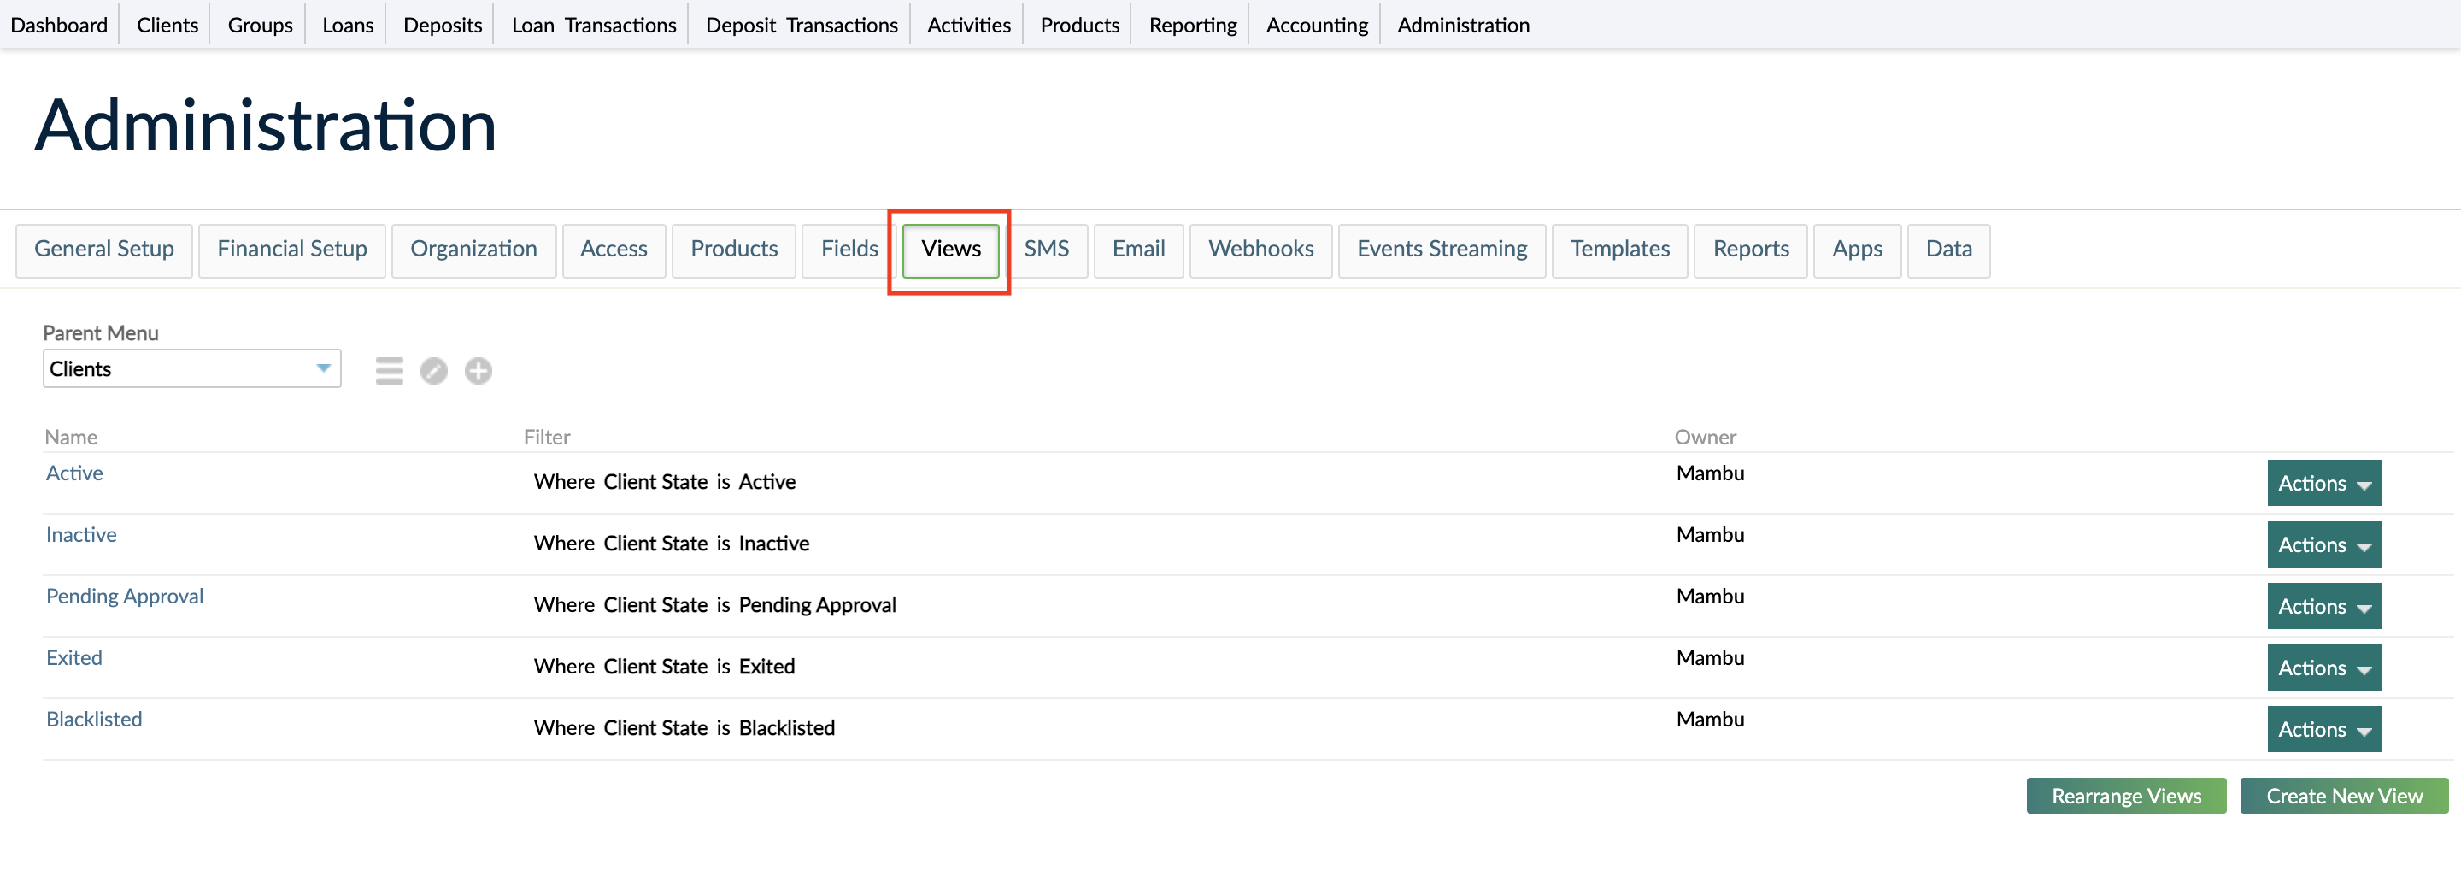Go to the General Setup tab
The width and height of the screenshot is (2461, 894).
click(104, 250)
